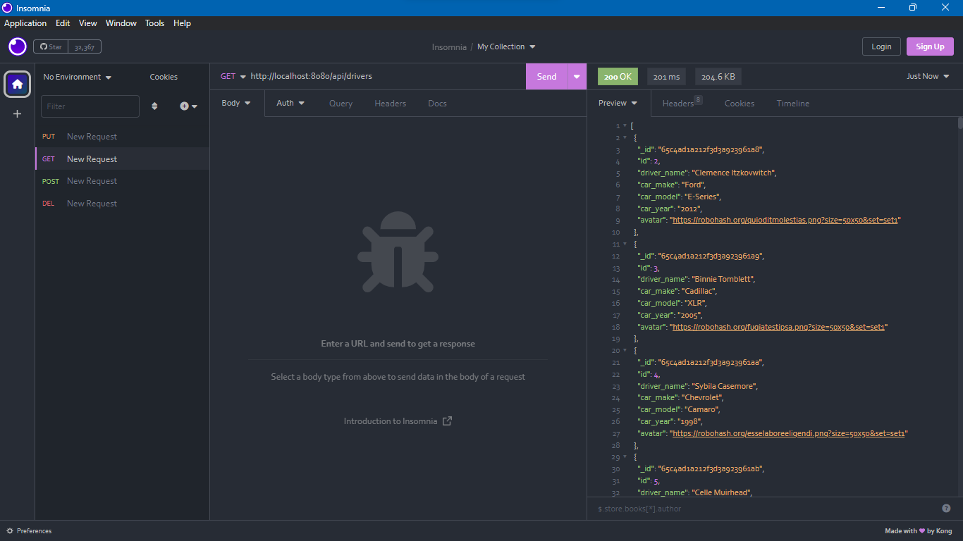Click the JSONPath response filter field

pos(765,509)
